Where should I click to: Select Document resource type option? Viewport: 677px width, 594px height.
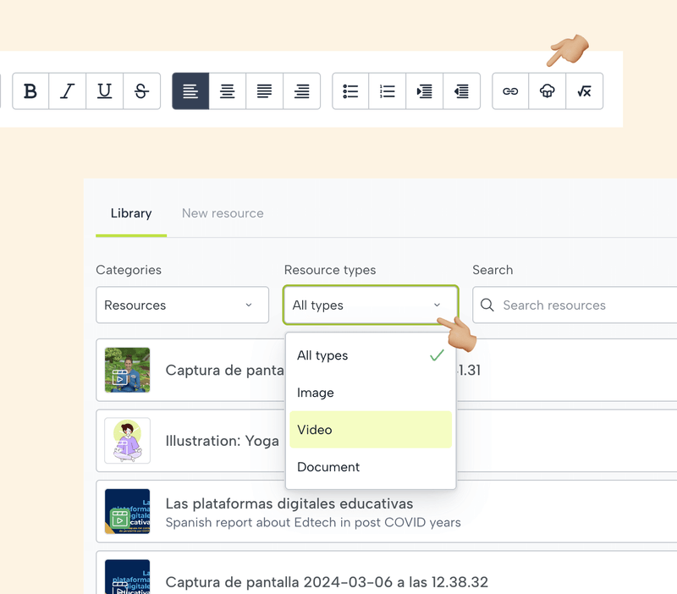click(371, 467)
